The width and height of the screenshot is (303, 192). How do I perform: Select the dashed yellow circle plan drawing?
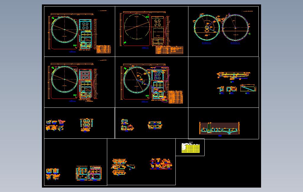click(x=137, y=26)
